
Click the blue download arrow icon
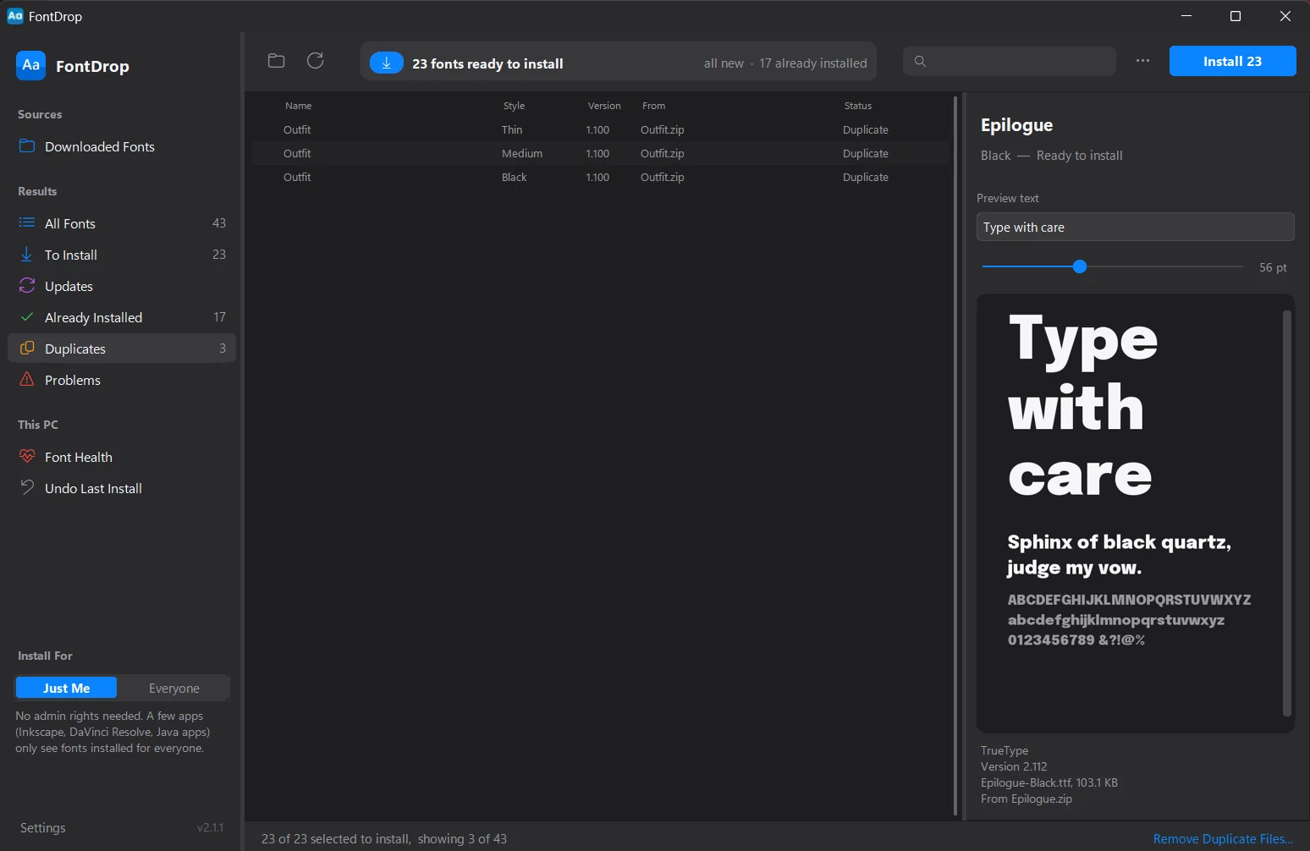point(387,63)
